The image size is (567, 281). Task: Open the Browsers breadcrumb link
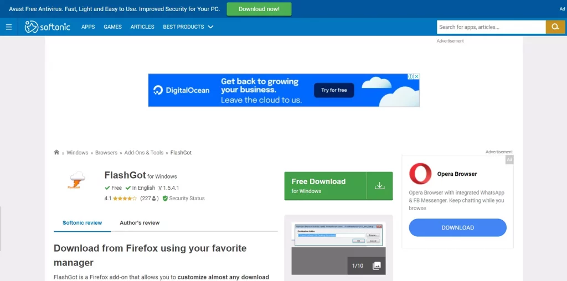[x=106, y=153]
